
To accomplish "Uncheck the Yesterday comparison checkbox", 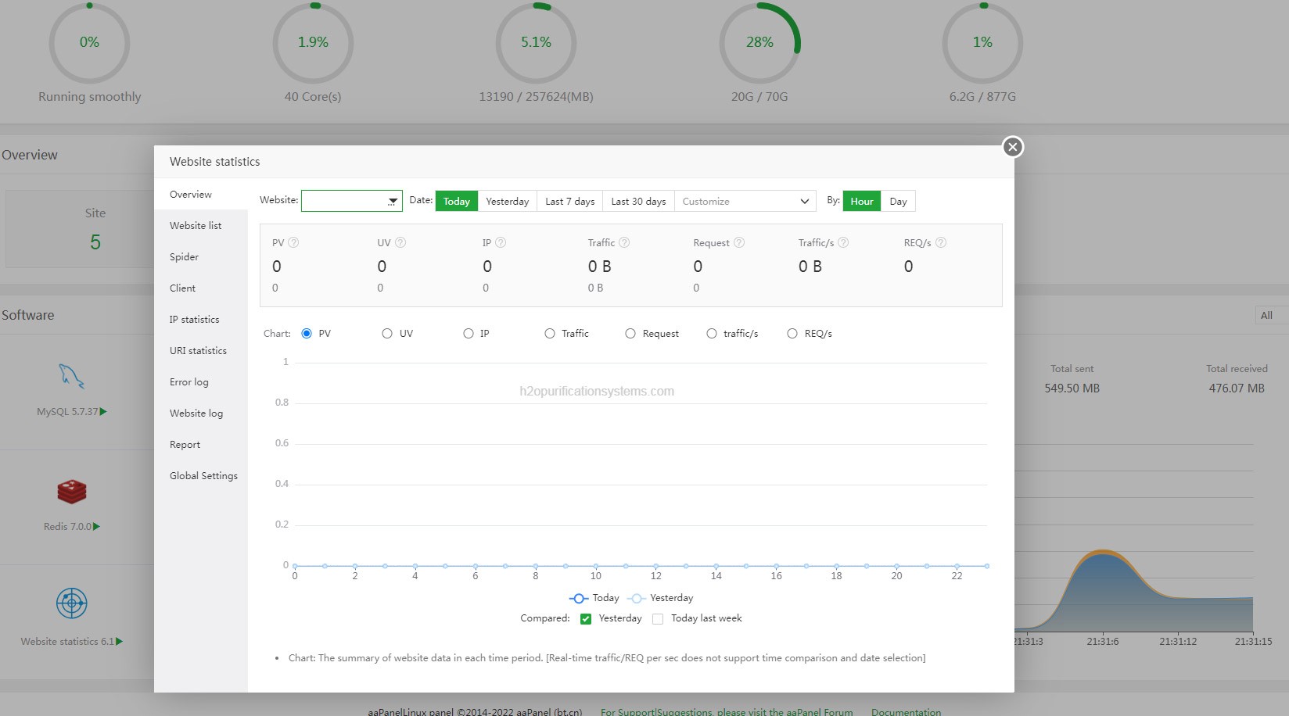I will coord(586,619).
